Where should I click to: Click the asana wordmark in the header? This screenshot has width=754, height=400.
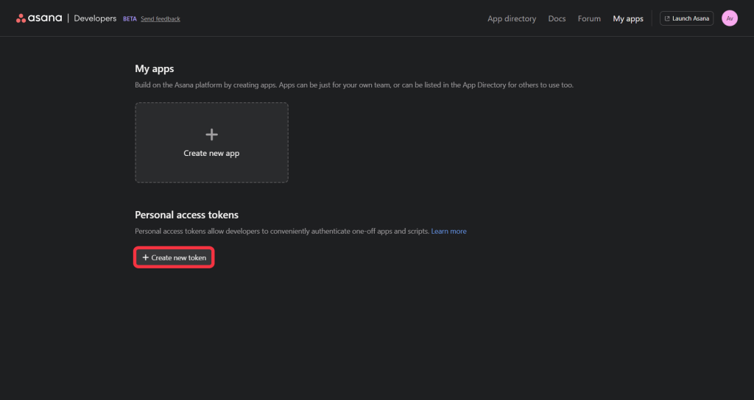click(x=46, y=18)
